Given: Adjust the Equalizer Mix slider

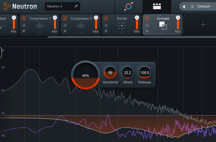Looking at the screenshot, I should coord(14,22).
